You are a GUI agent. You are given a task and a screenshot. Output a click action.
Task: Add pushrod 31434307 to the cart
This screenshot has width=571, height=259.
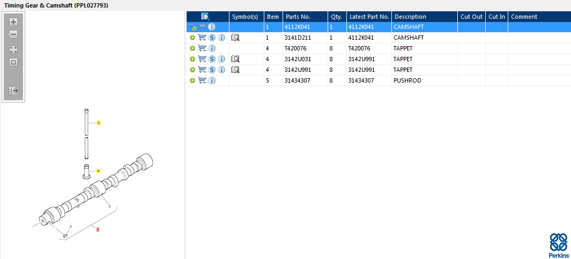click(x=202, y=80)
